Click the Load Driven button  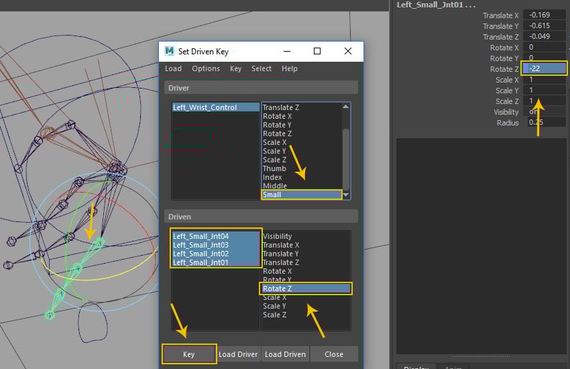[285, 354]
